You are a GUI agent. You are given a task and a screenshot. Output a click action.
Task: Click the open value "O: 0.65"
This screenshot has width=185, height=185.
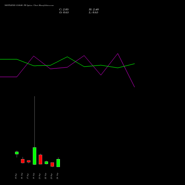(x=64, y=13)
